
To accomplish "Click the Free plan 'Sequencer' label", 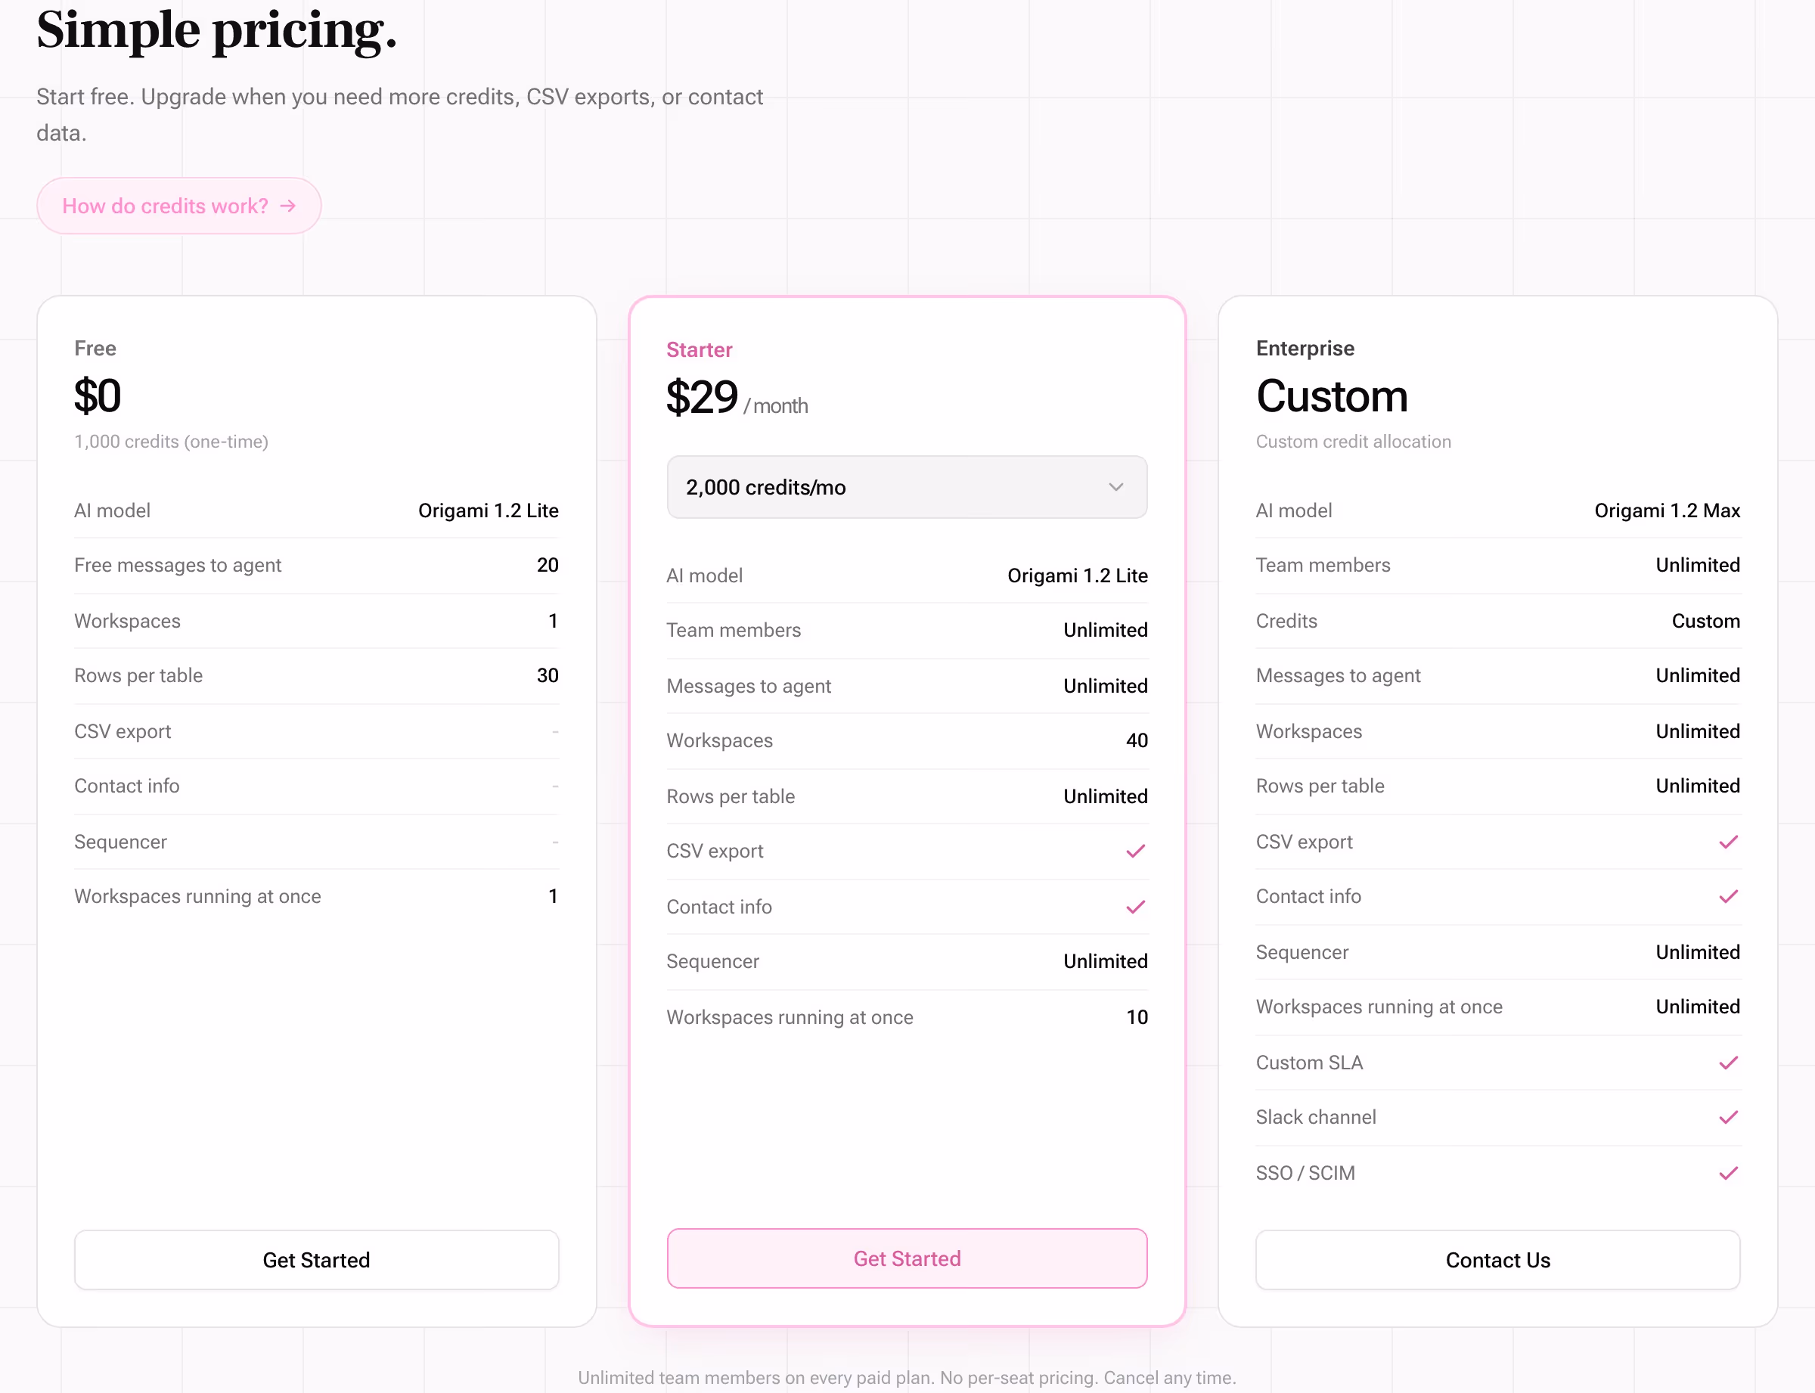I will 121,842.
